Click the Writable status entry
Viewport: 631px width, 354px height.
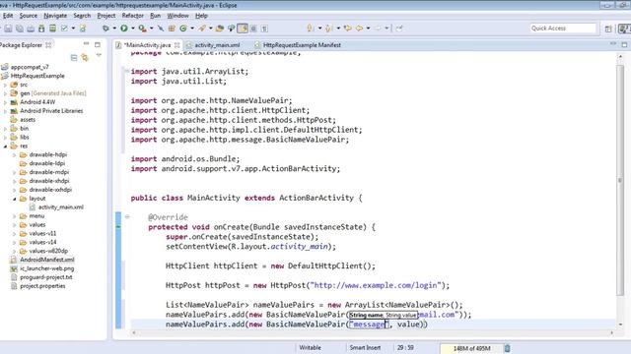[310, 347]
